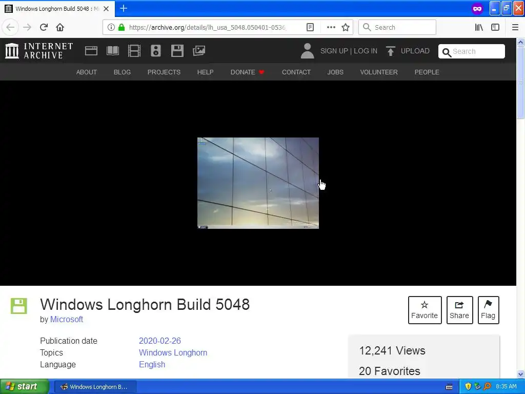Click the Firefox toolbar Search box

(x=397, y=27)
